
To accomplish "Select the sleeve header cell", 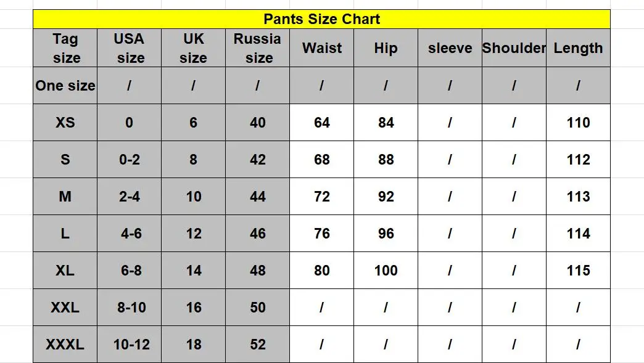I will 450,48.
